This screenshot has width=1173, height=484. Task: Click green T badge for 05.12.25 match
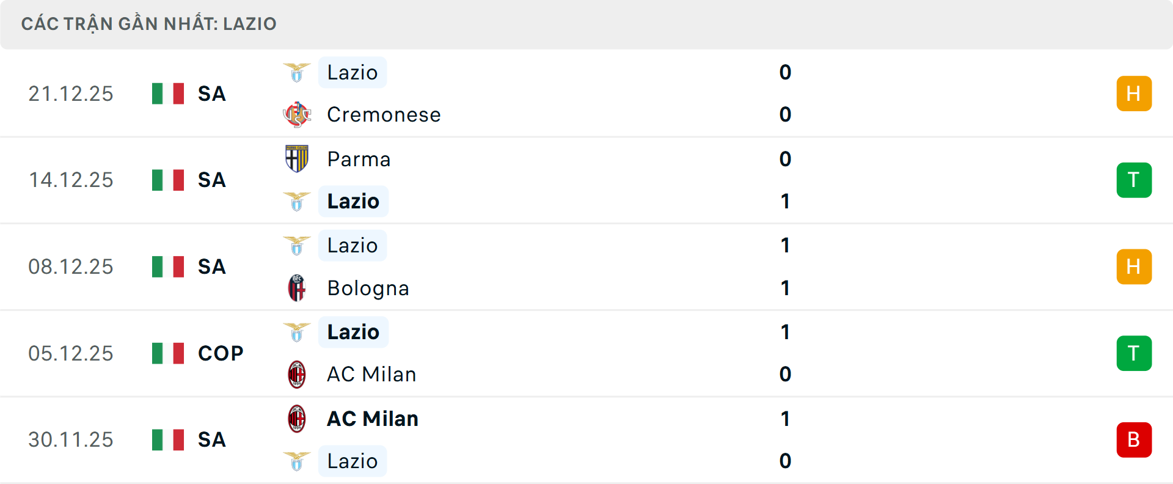tap(1134, 353)
